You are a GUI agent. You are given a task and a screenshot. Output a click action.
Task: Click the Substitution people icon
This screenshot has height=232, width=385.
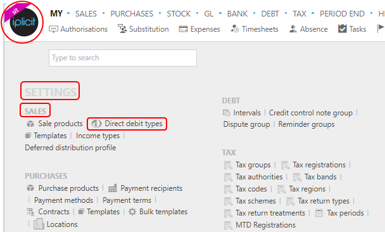click(122, 29)
